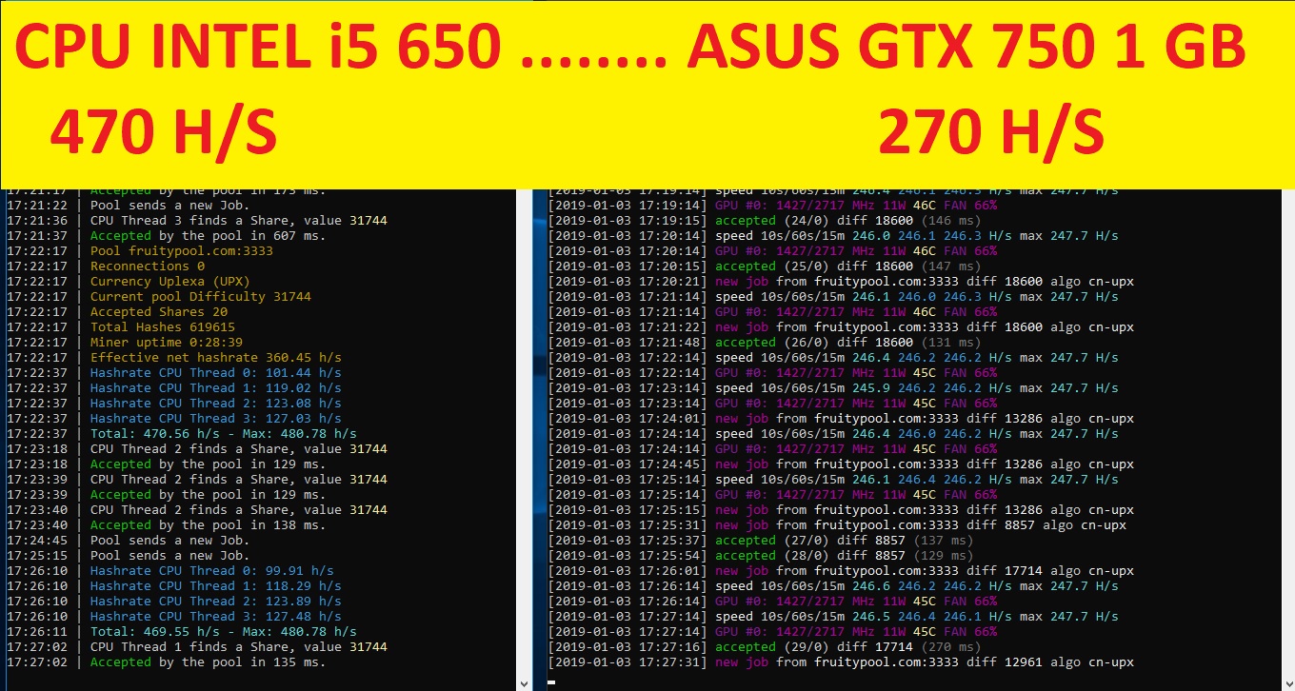Screen dimensions: 1295x691
Task: Select 'Hashrate CPU Thread 1: 119.02 h/s'
Action: (174, 388)
